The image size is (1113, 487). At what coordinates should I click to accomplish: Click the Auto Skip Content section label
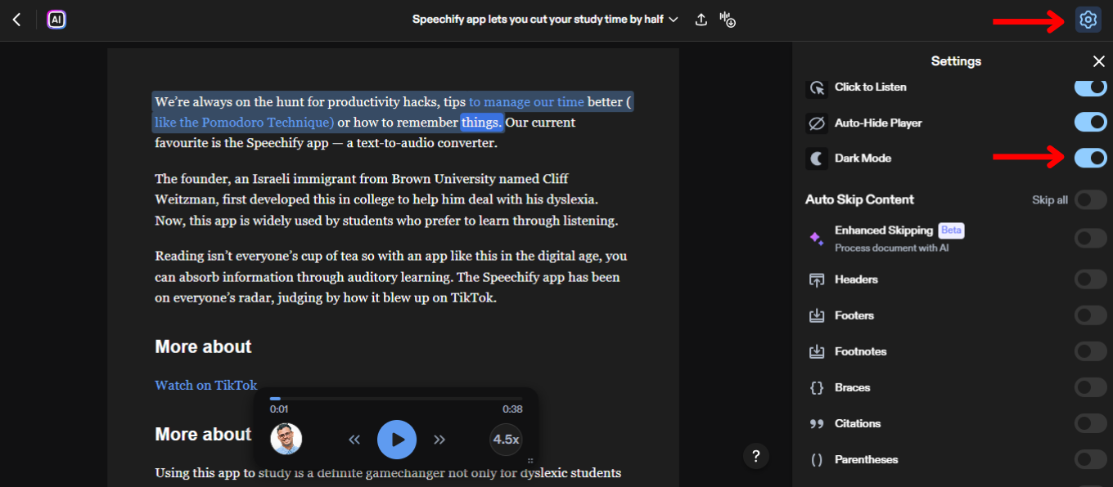859,199
